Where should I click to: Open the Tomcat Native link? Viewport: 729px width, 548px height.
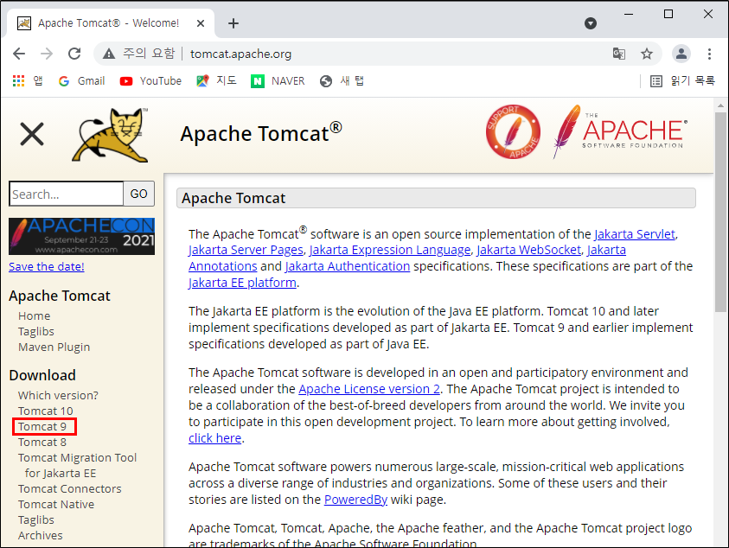coord(56,504)
